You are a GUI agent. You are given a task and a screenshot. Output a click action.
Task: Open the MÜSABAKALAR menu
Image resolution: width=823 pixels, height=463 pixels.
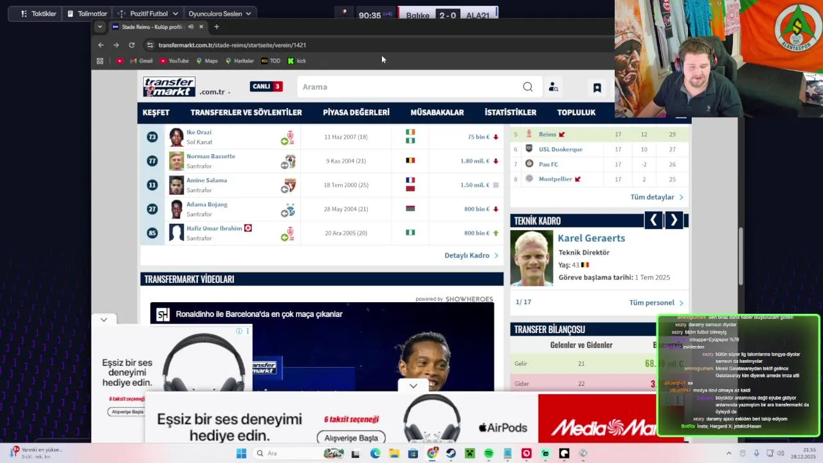(437, 113)
